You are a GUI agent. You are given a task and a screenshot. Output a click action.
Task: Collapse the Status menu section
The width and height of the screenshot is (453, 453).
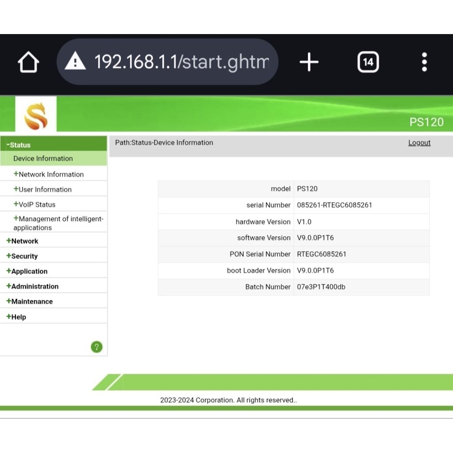click(19, 145)
